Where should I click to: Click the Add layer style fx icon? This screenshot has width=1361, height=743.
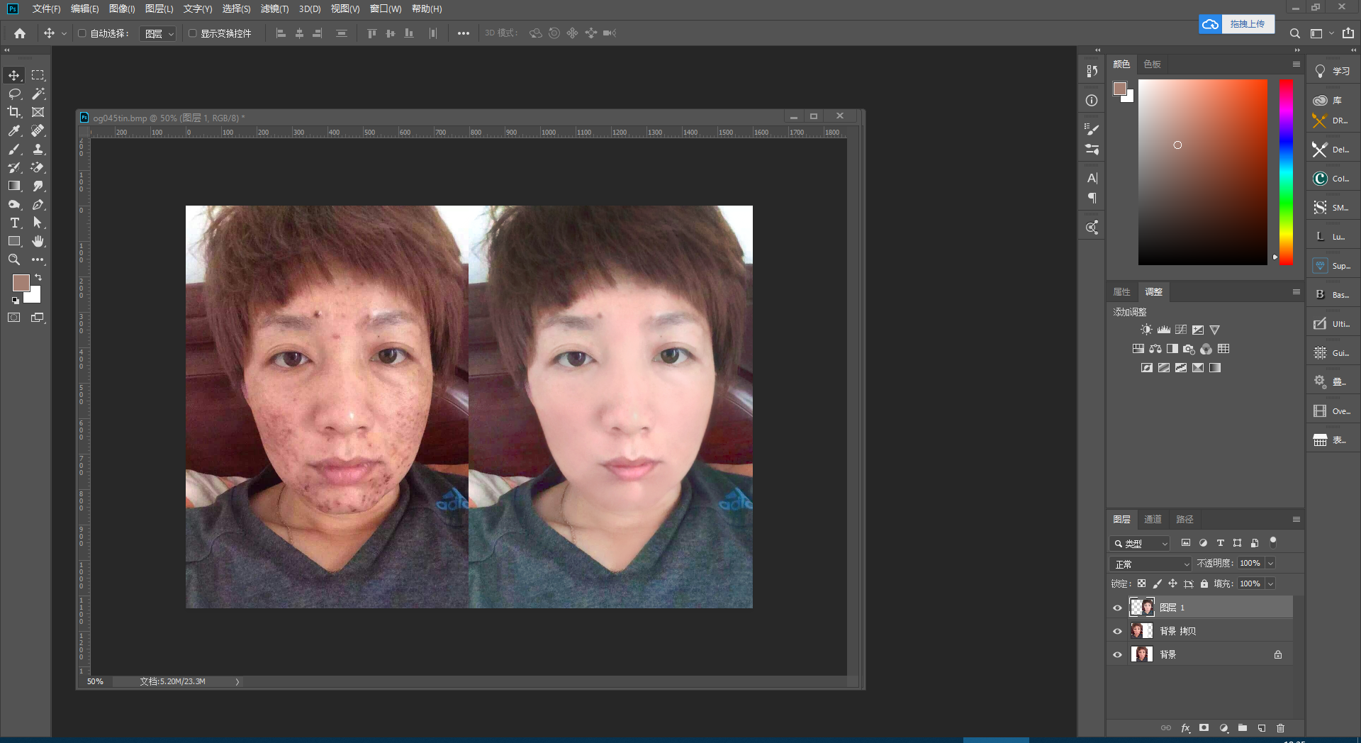click(x=1185, y=728)
